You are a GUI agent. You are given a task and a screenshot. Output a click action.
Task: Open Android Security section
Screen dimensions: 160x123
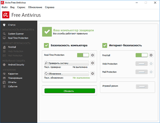(x=16, y=65)
